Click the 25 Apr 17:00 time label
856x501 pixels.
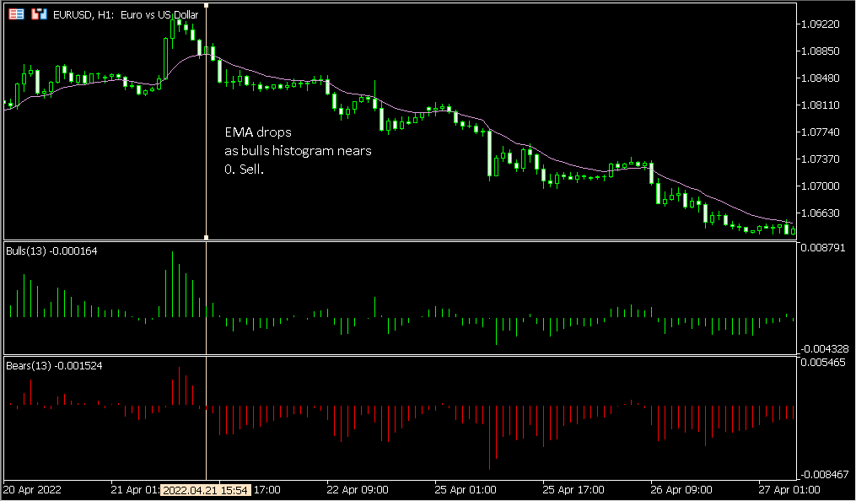coord(573,489)
